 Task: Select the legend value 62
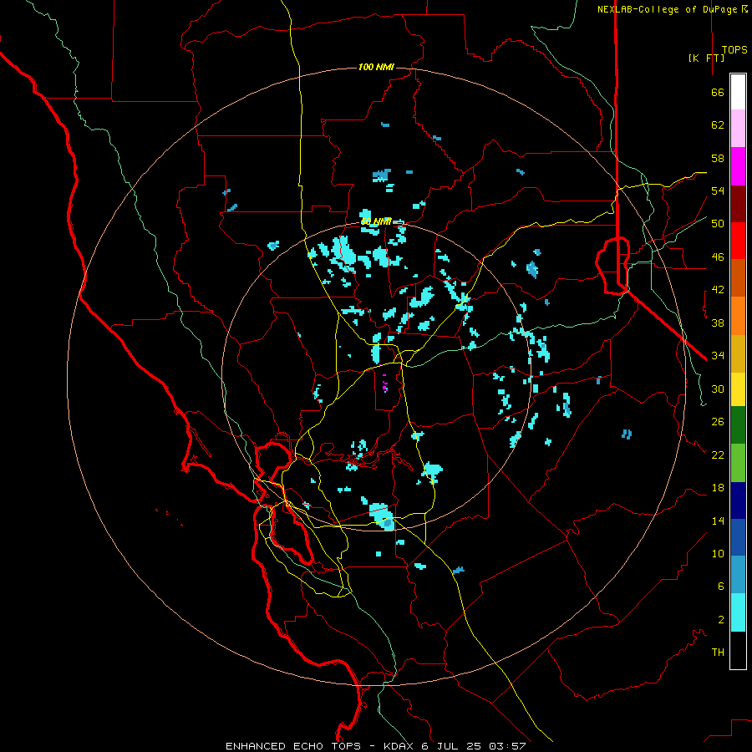tap(718, 125)
